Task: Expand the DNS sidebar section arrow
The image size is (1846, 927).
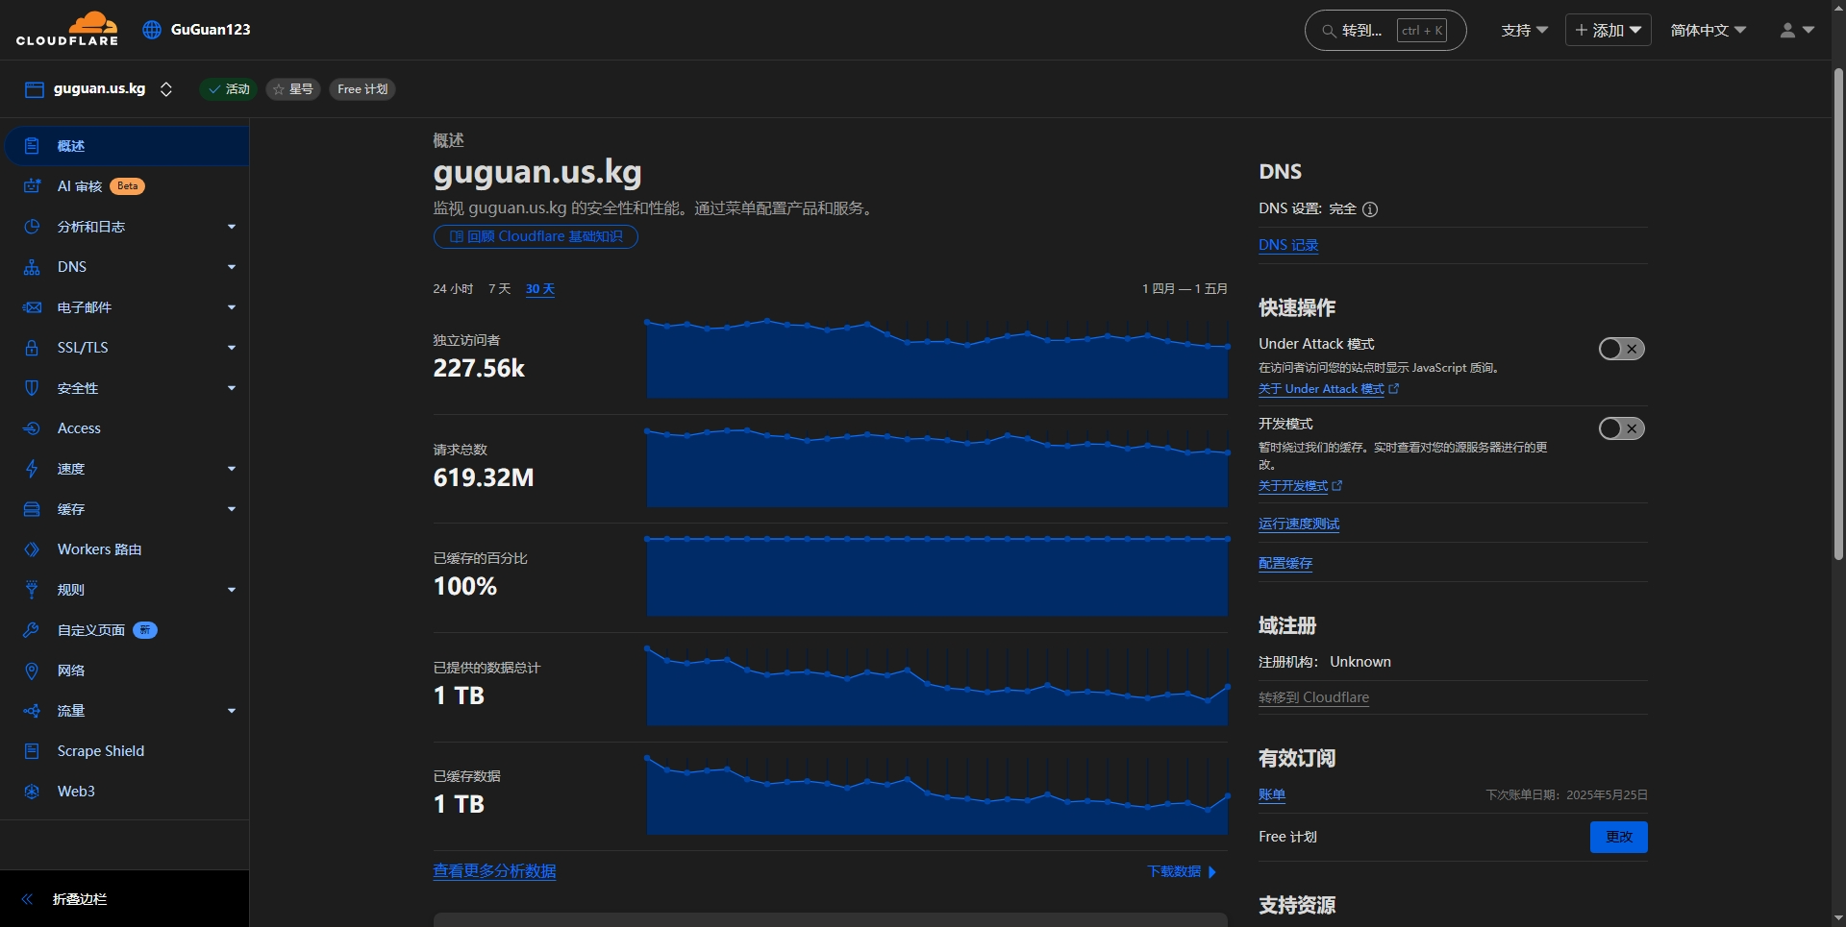Action: click(x=232, y=267)
